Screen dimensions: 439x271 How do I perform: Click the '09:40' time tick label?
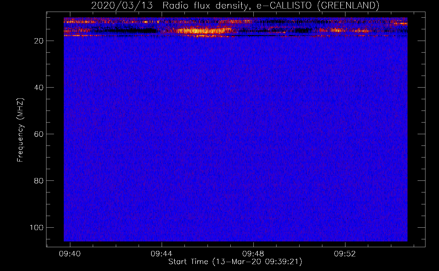(70, 254)
